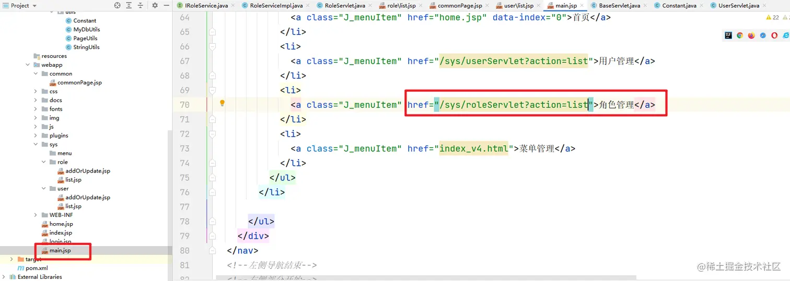Toggle the code fold marker on line 75
This screenshot has height=281, width=790.
(x=212, y=178)
